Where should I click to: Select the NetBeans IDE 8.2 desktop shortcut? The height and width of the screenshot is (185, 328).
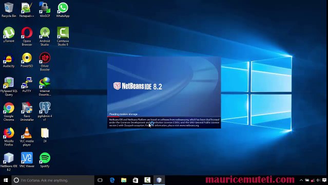[9, 161]
